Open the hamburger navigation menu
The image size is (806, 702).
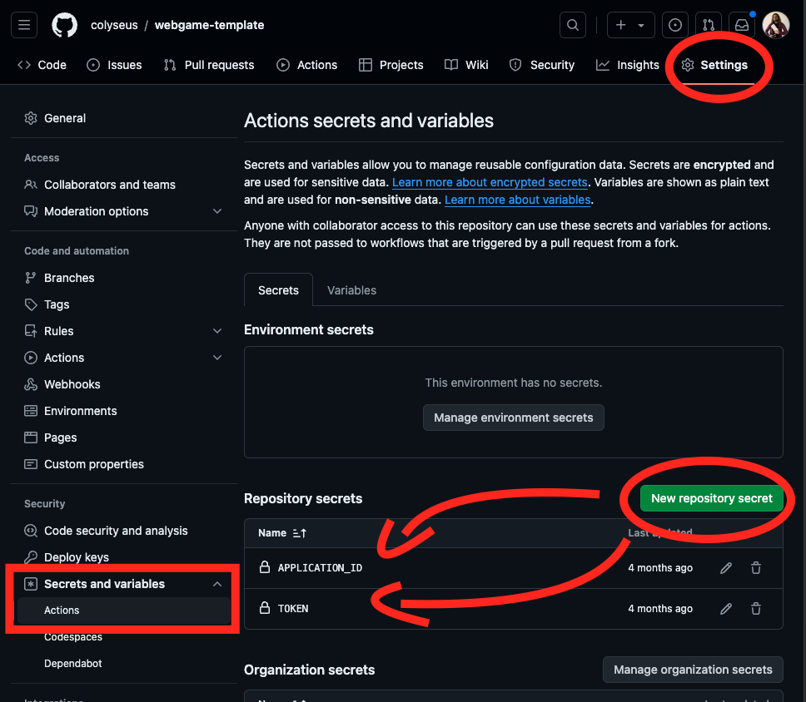(x=23, y=24)
